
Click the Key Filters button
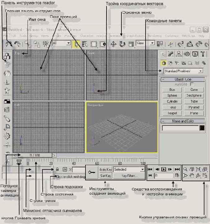(129, 176)
